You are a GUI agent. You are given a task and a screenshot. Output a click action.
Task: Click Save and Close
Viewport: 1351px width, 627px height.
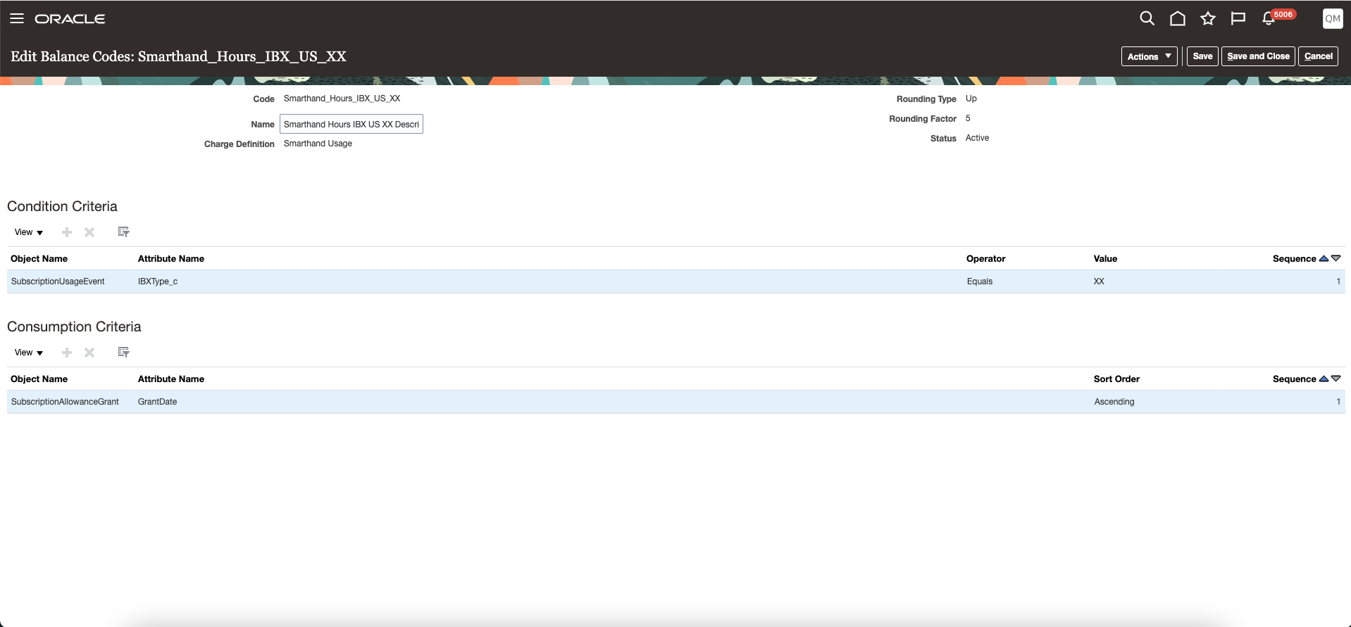click(1258, 56)
